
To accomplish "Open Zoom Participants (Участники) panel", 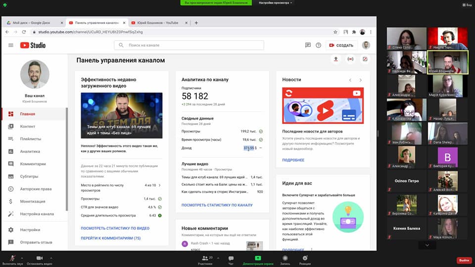I will click(x=205, y=260).
